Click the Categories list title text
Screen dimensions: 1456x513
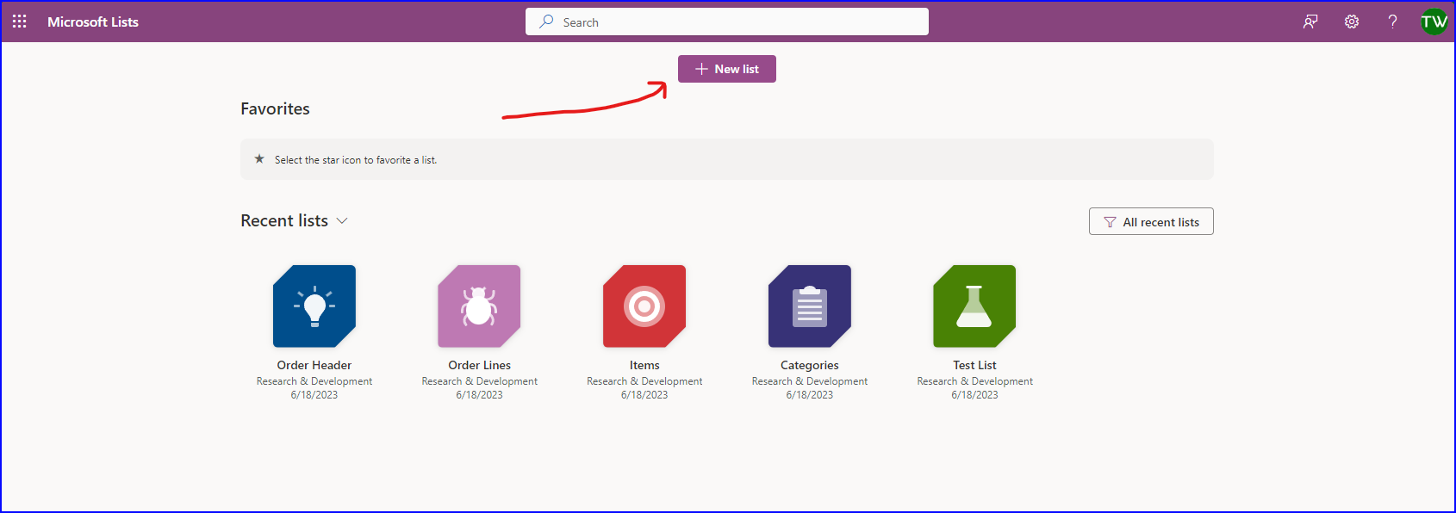pyautogui.click(x=810, y=365)
